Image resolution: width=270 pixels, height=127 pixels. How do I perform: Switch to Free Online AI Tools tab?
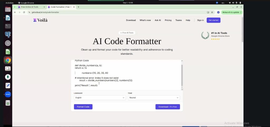pyautogui.click(x=30, y=7)
